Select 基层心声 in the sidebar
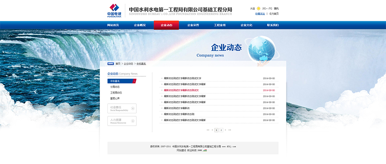Image resolution: width=386 pixels, height=164 pixels. point(115,98)
